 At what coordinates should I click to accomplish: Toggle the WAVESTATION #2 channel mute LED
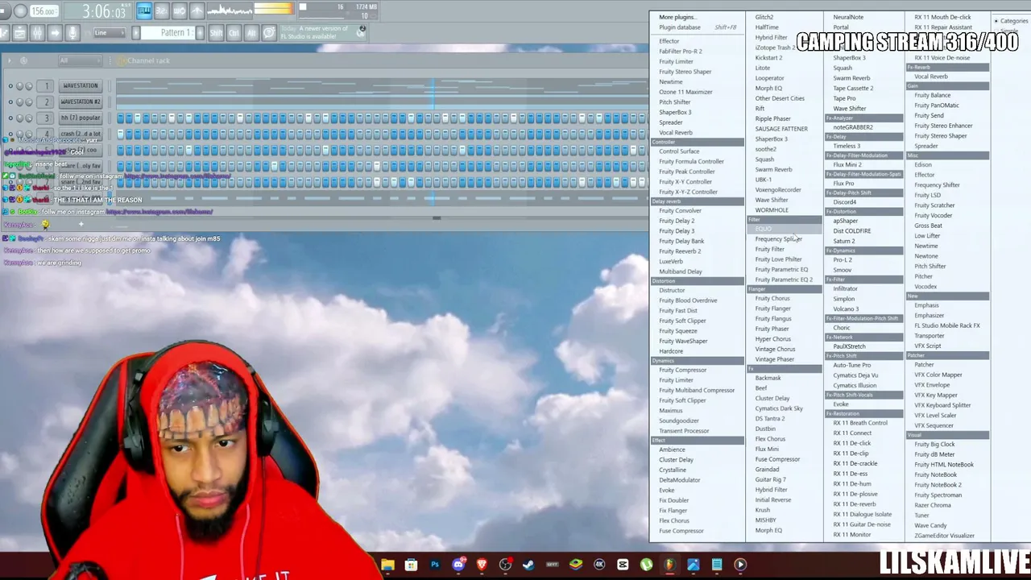coord(10,102)
